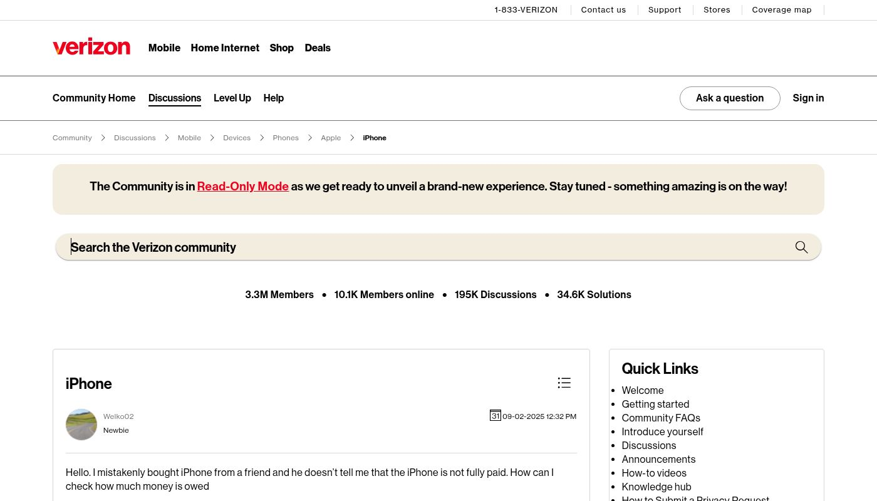Go to Apple breadcrumb link

coord(331,138)
